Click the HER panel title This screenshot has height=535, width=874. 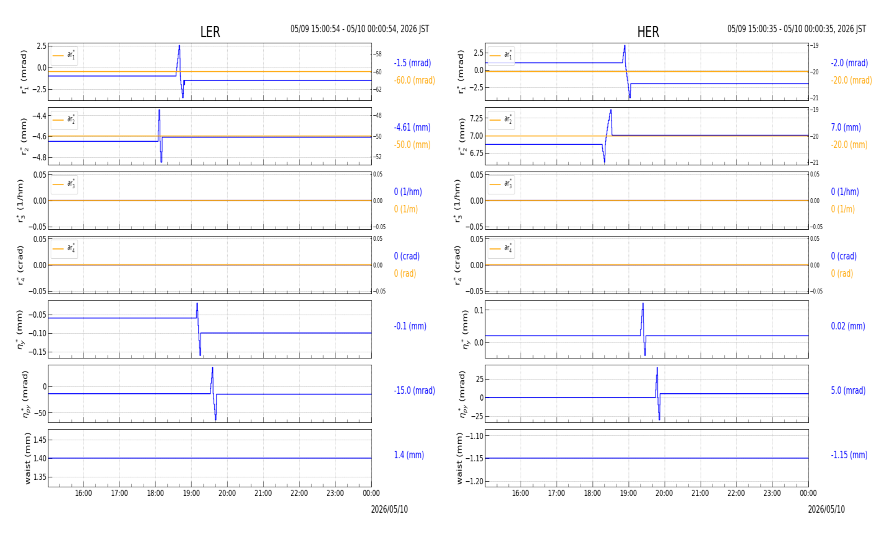648,32
